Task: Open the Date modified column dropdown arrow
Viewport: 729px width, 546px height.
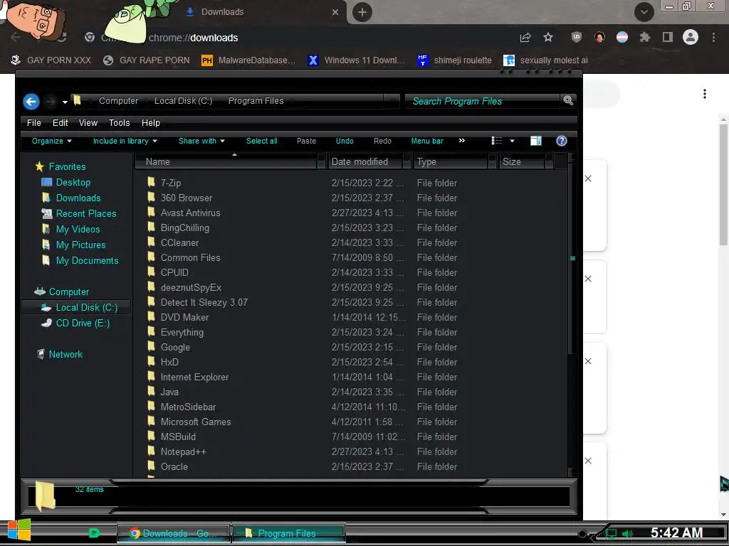Action: 407,161
